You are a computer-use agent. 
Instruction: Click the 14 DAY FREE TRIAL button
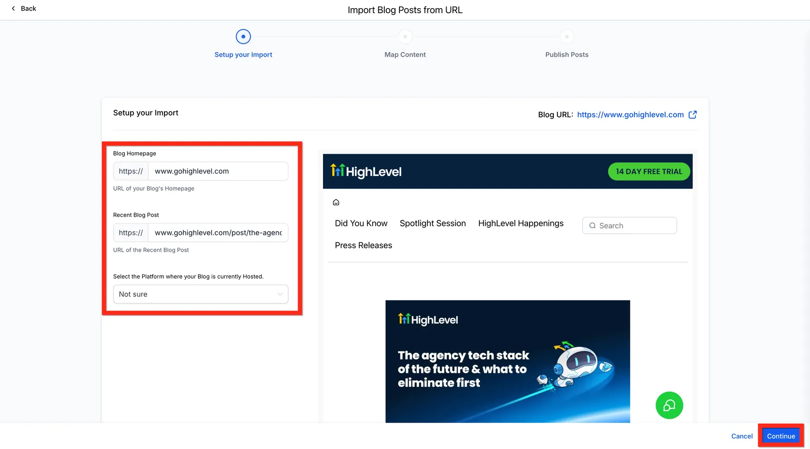pyautogui.click(x=649, y=171)
